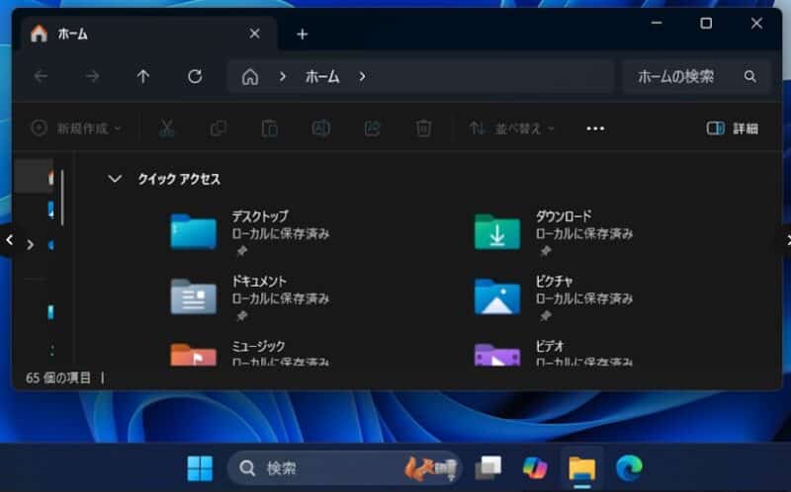Image resolution: width=791 pixels, height=492 pixels.
Task: Open the three-dot See more menu
Action: (x=596, y=128)
